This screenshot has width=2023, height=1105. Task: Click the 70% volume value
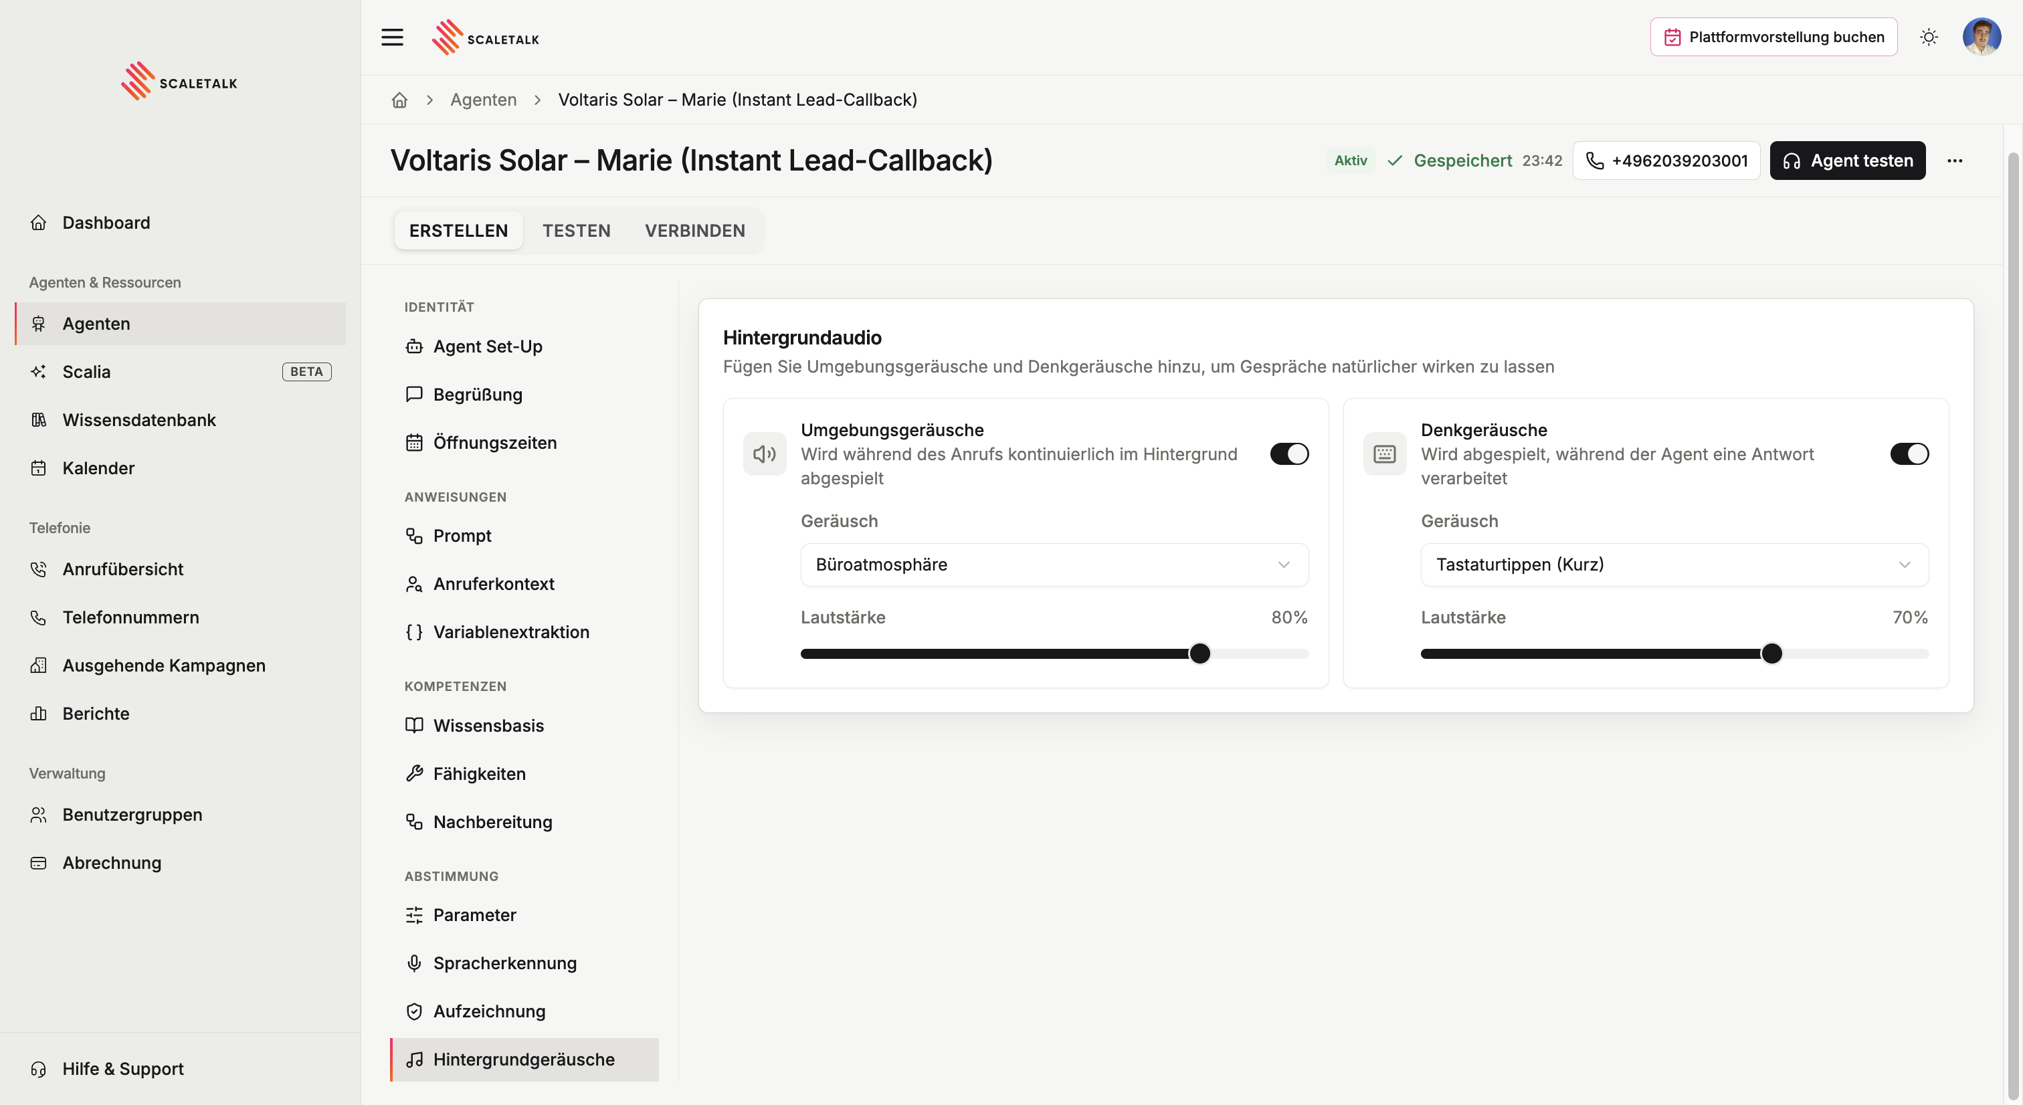tap(1909, 617)
